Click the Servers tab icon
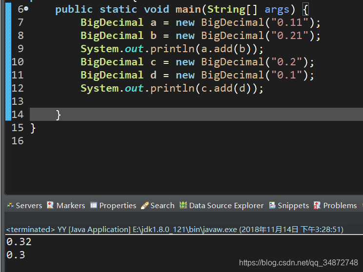This screenshot has width=363, height=272. click(x=10, y=205)
